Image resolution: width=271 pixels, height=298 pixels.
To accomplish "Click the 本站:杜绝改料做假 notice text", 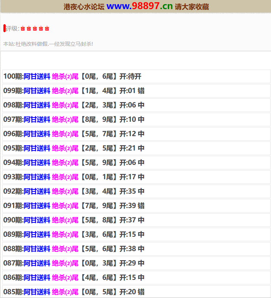I will click(48, 44).
